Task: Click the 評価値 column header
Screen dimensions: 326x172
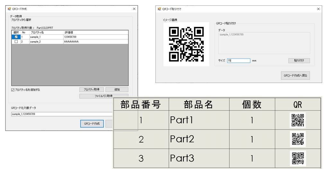Action: pos(96,32)
